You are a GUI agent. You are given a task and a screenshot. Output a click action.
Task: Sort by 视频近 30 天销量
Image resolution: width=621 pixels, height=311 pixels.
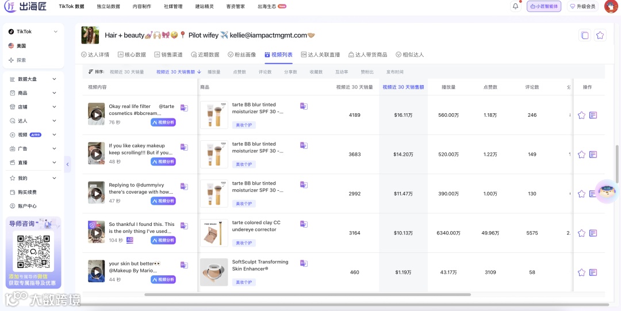coord(126,72)
